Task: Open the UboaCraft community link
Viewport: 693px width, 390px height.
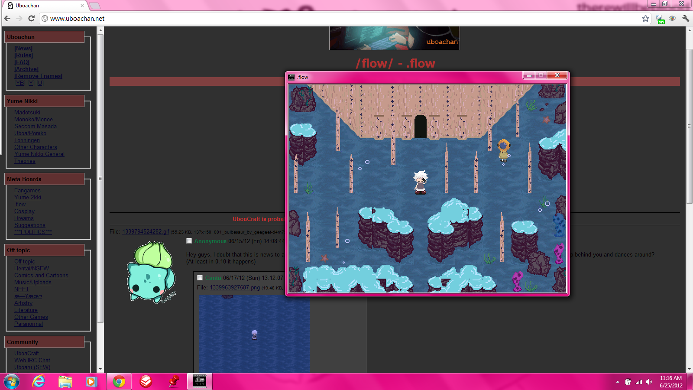Action: pos(26,354)
